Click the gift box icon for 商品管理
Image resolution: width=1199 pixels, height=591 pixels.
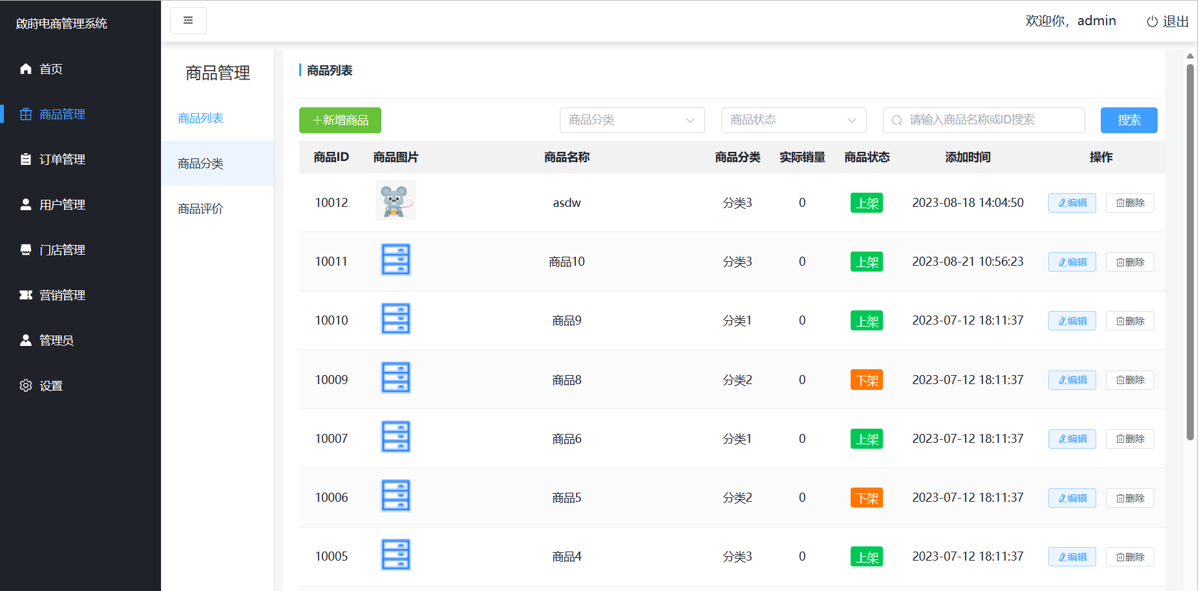(x=26, y=114)
